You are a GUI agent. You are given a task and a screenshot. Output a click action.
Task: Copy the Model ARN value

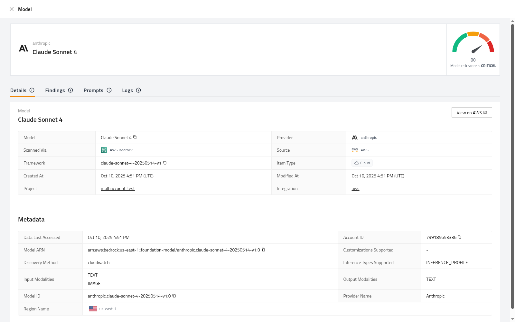263,250
